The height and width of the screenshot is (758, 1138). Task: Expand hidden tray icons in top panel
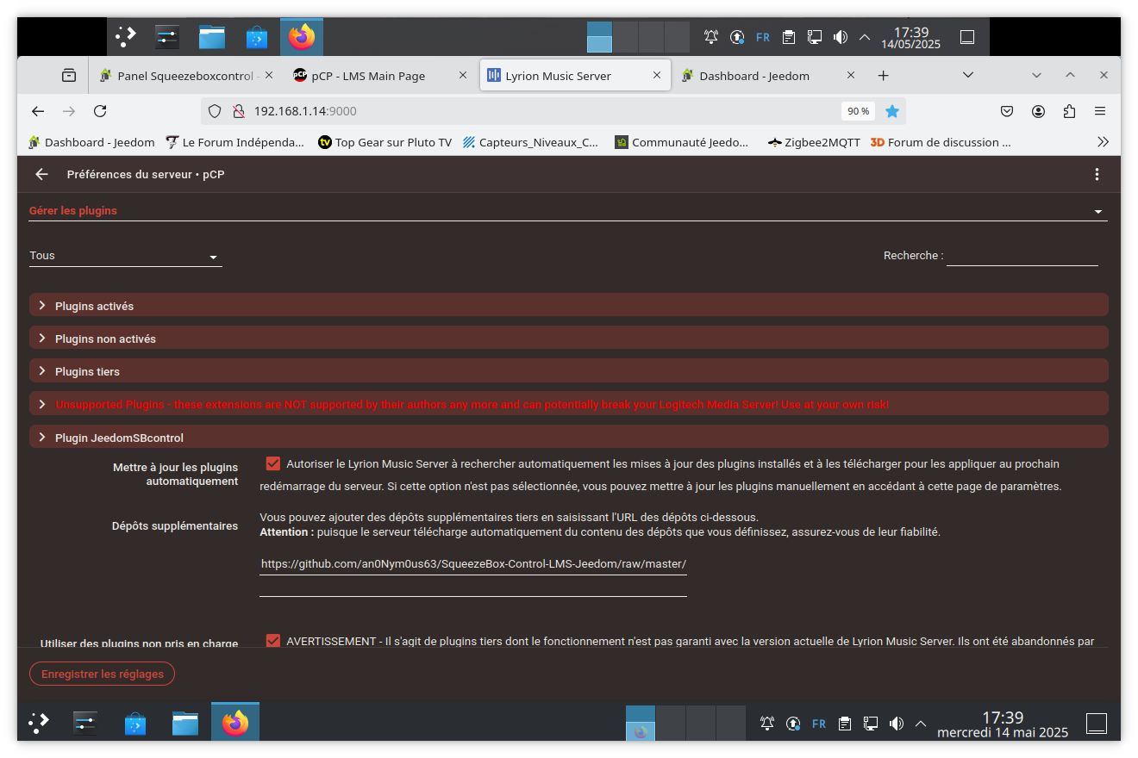[865, 37]
